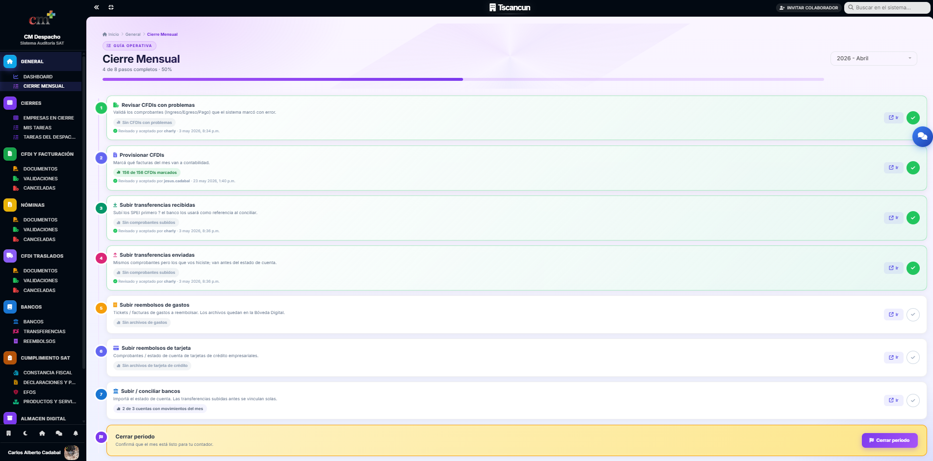
Task: Open EFOS in the sidebar
Action: (x=41, y=392)
